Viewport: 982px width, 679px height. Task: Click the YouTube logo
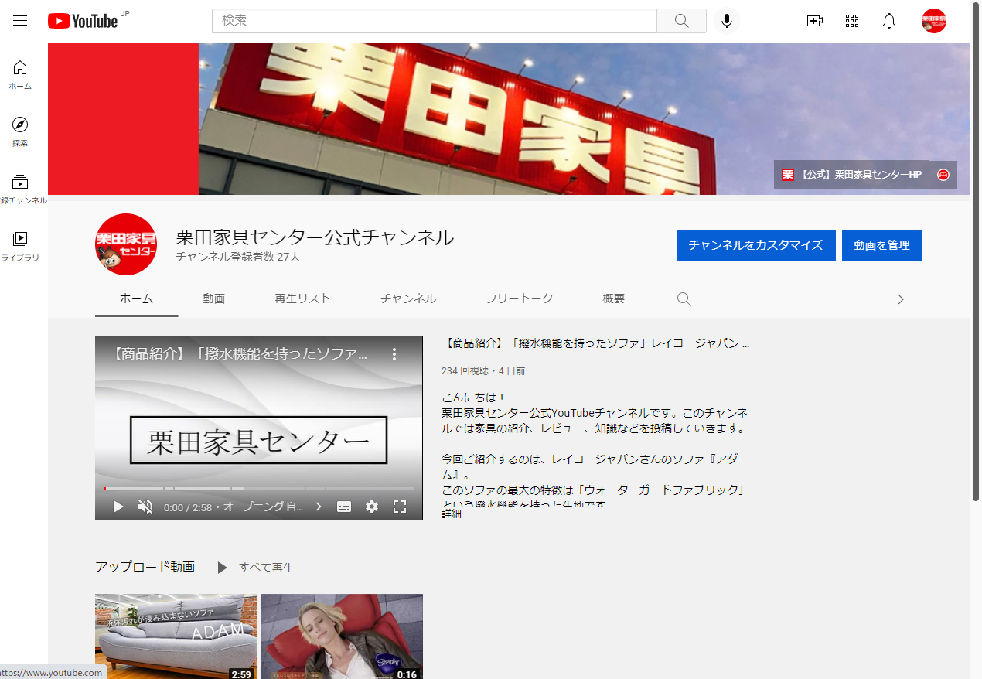click(83, 21)
